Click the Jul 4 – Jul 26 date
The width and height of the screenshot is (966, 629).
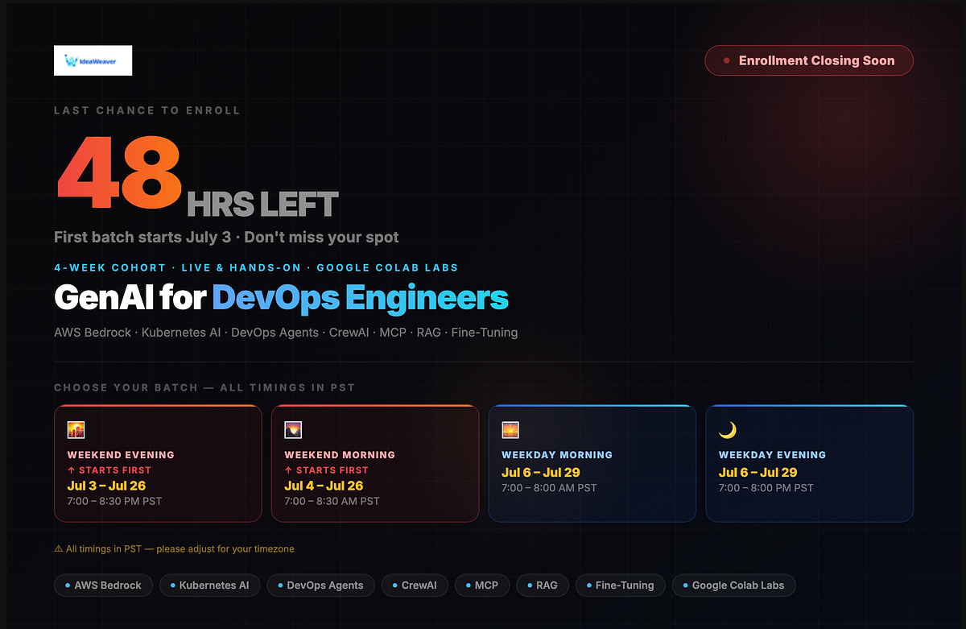point(324,486)
